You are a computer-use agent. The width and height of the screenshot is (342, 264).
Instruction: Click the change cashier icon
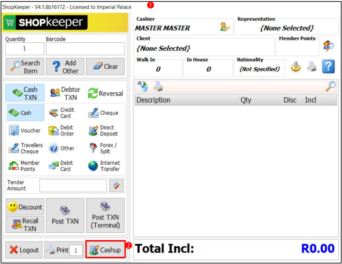tap(225, 27)
